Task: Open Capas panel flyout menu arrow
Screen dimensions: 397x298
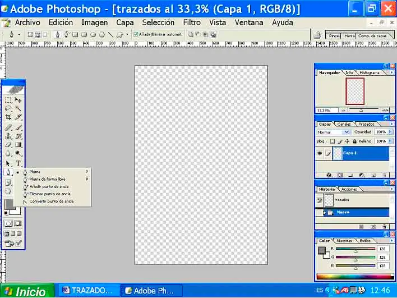Action: point(392,124)
